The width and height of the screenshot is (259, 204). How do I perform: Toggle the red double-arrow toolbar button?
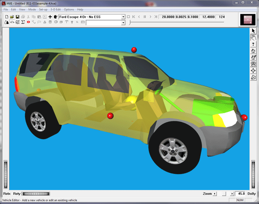coord(28,23)
